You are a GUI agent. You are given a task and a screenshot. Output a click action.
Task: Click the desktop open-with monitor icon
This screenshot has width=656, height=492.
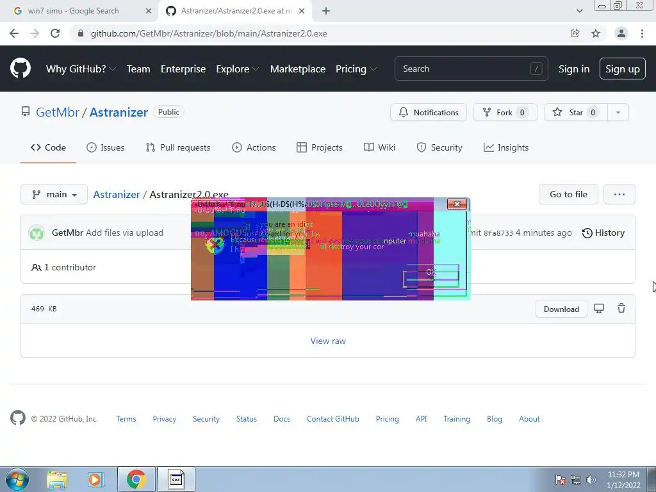(x=599, y=309)
